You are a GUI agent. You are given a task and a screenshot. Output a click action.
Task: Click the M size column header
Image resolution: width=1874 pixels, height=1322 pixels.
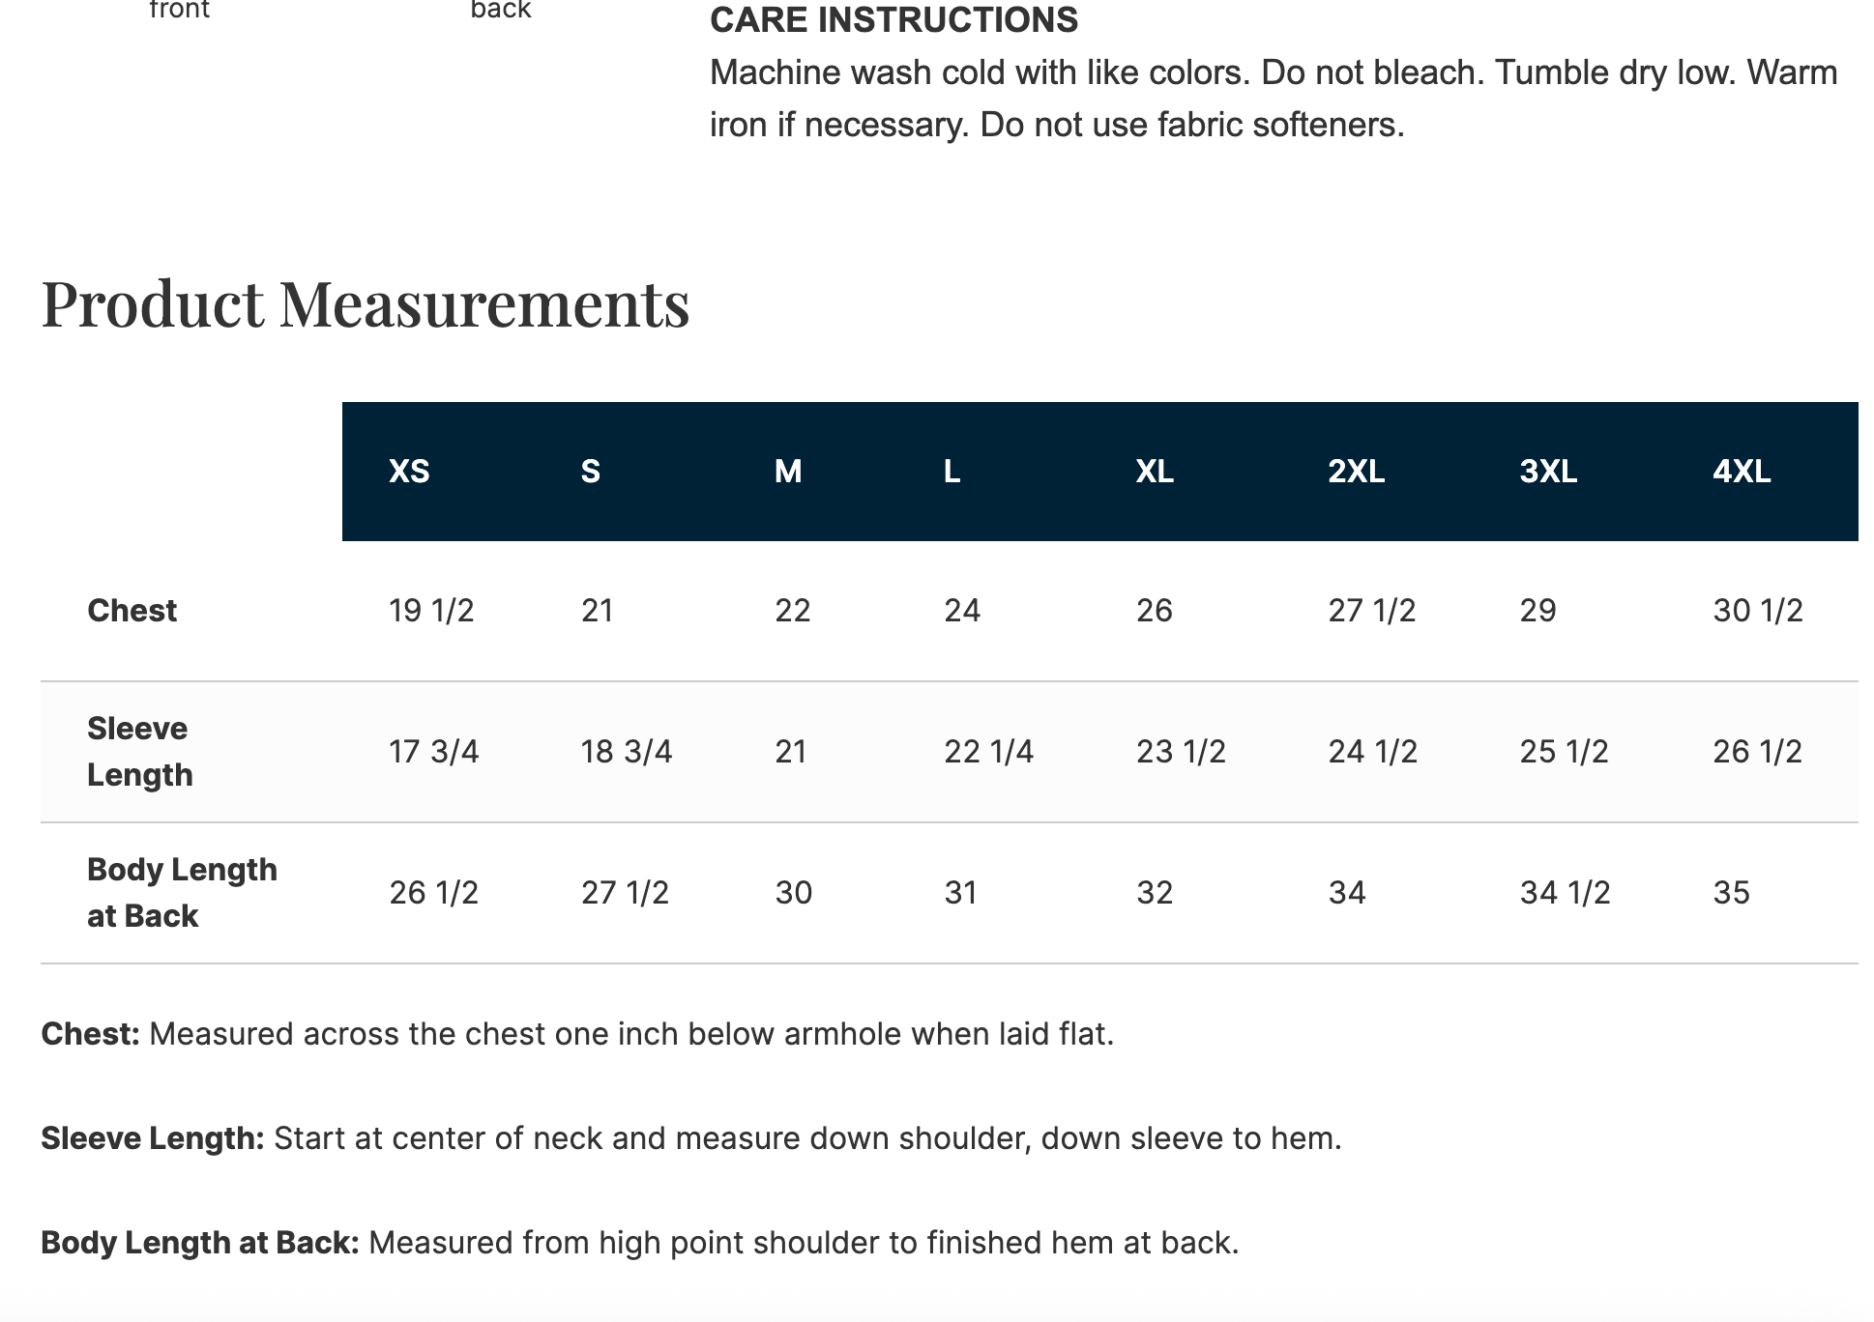788,472
